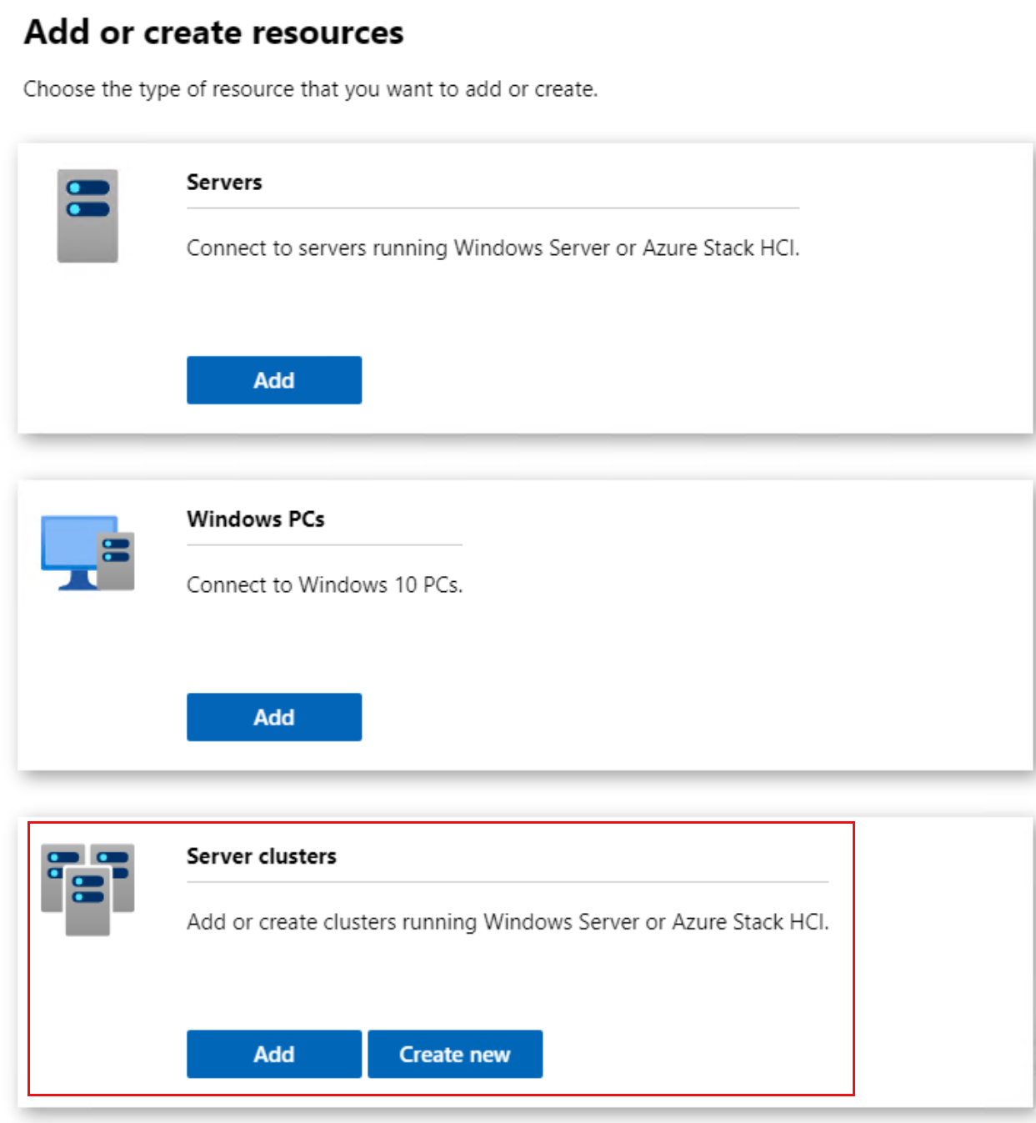Screen dimensions: 1036x1123
Task: Add an existing server cluster
Action: (x=273, y=1054)
